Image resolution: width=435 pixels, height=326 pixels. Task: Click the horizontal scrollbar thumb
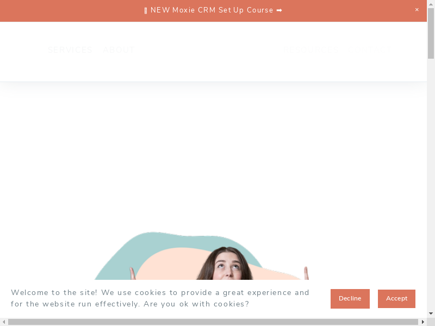click(213, 322)
